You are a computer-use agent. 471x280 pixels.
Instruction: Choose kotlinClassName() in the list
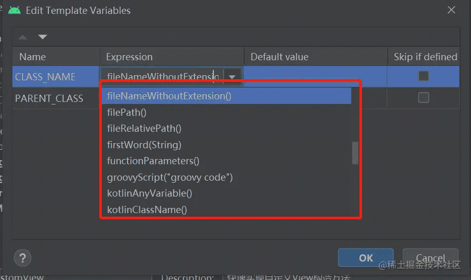(147, 209)
